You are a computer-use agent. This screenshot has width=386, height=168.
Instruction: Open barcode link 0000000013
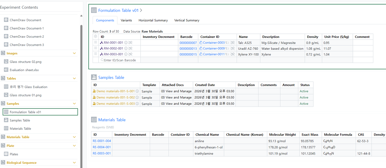coord(188,49)
